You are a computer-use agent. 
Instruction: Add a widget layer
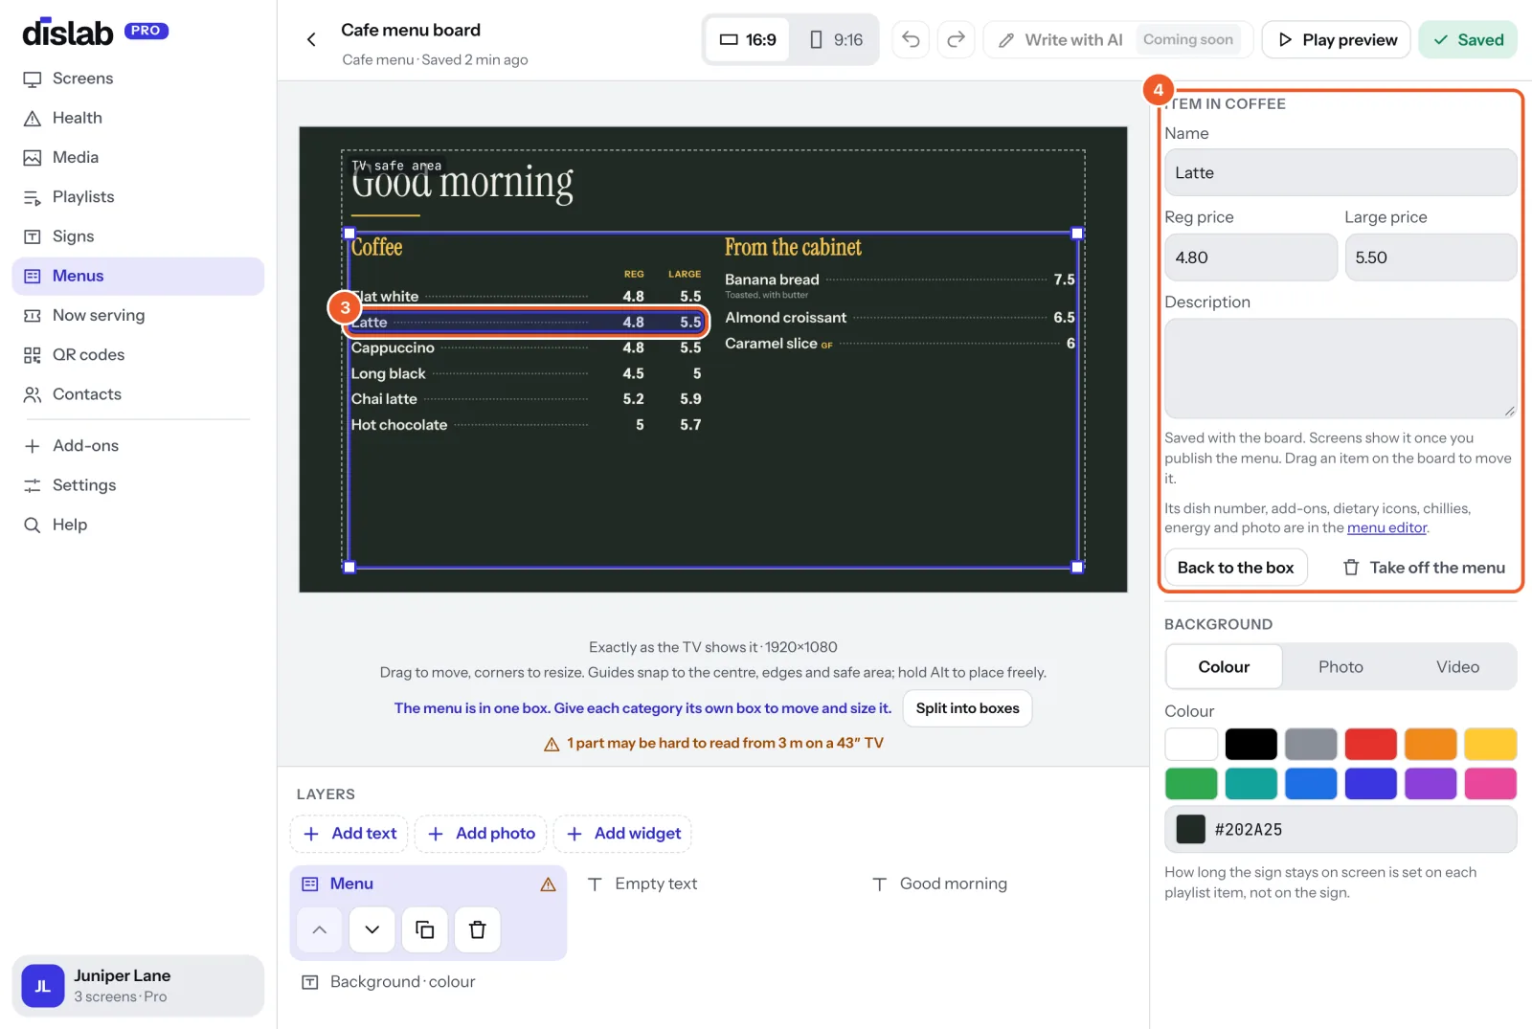tap(622, 834)
